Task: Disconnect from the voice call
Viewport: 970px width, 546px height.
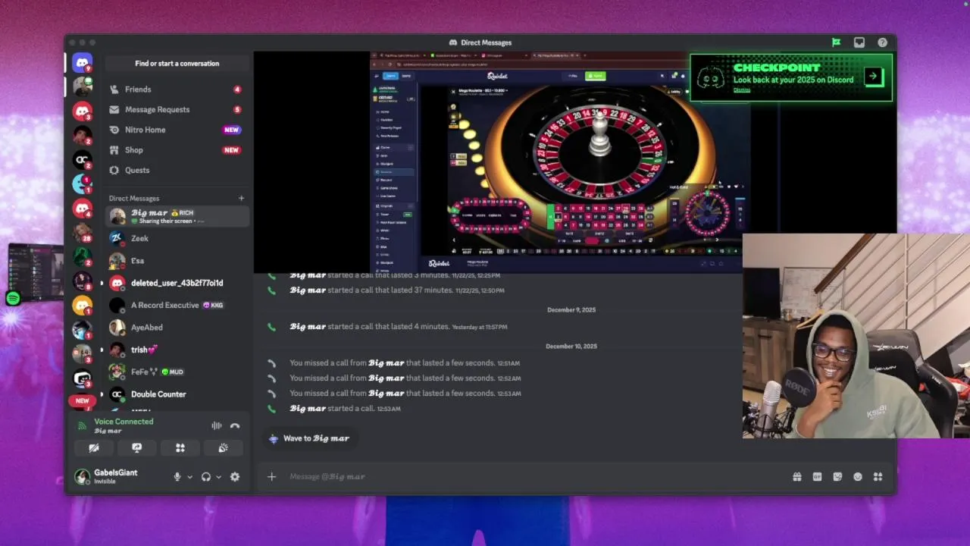Action: tap(235, 426)
